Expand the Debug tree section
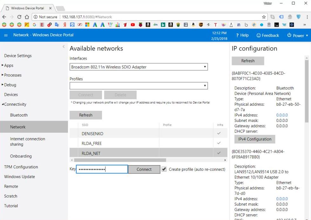The height and width of the screenshot is (220, 311). [3, 85]
